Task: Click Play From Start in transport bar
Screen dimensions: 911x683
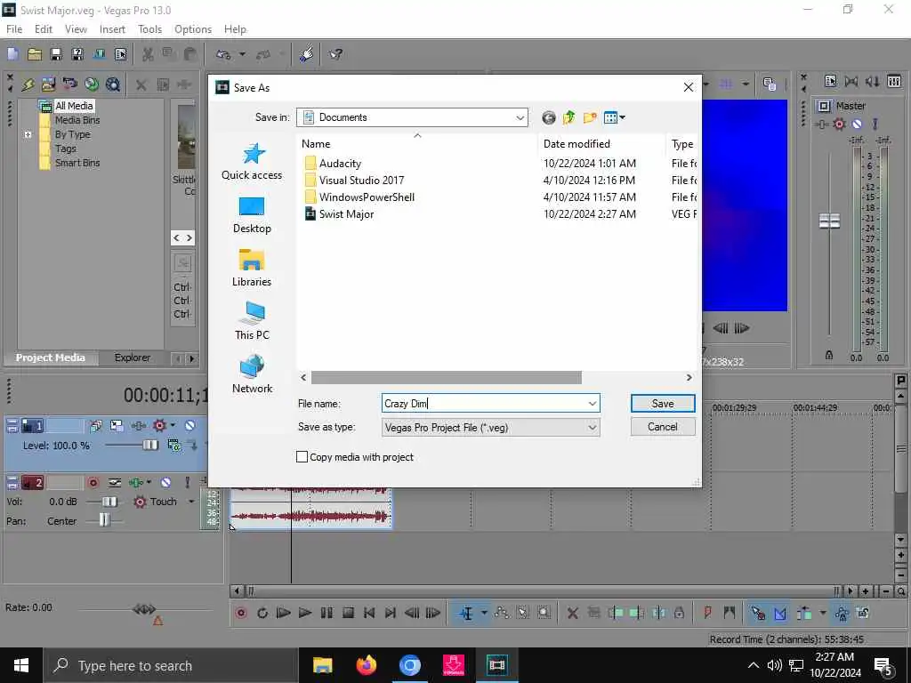Action: click(284, 614)
